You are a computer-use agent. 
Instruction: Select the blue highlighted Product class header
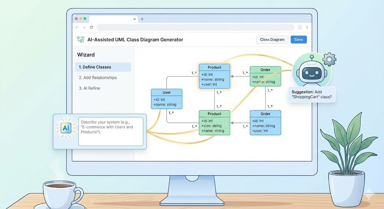click(214, 67)
